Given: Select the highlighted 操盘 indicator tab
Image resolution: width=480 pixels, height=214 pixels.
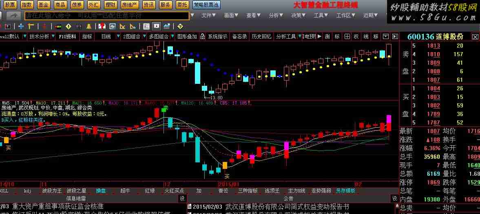Looking at the screenshot, I should 101,191.
